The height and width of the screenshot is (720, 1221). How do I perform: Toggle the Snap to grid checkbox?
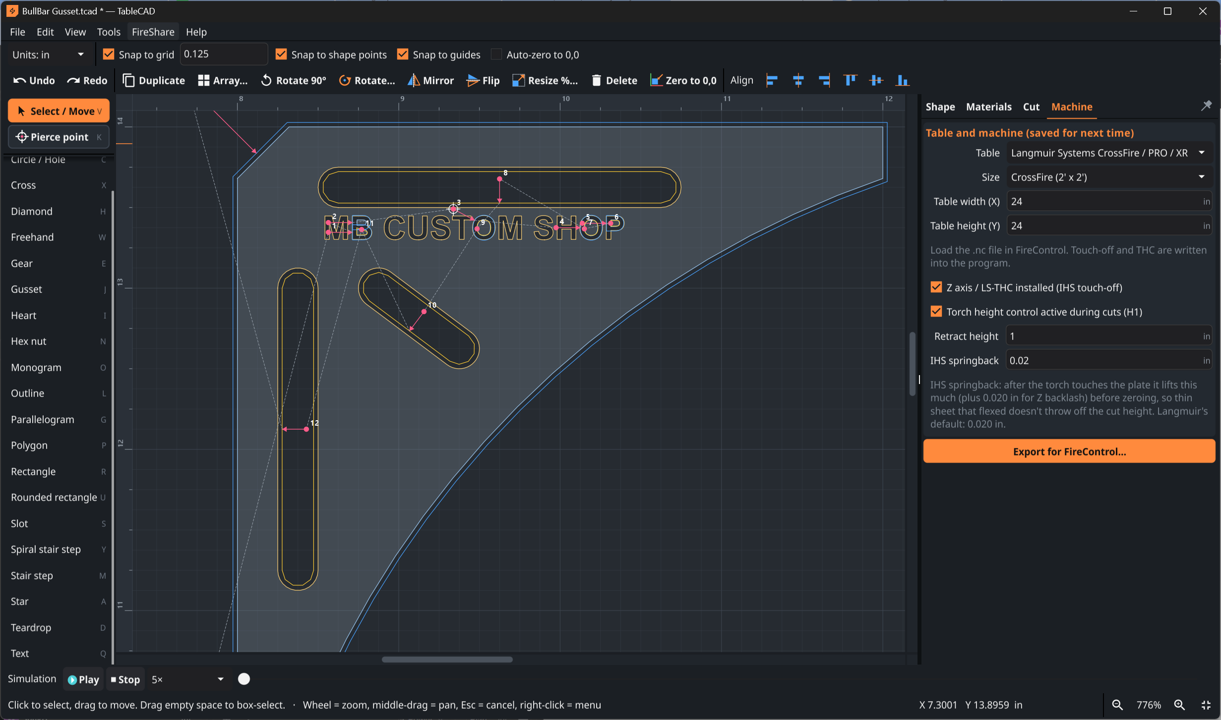click(108, 54)
